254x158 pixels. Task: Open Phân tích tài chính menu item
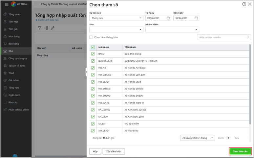[16, 109]
